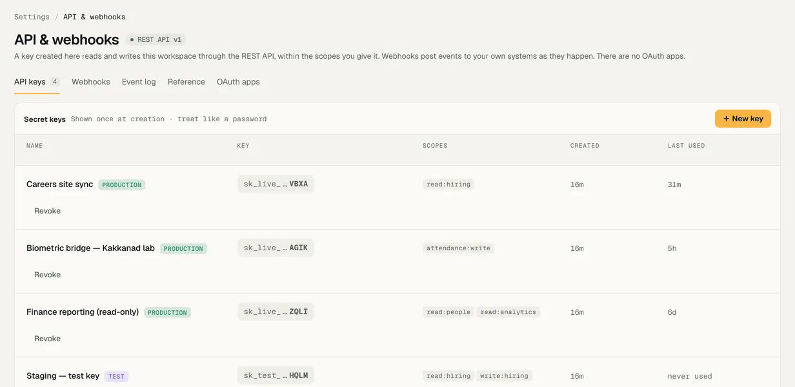Screen dimensions: 795x387
Task: Click Created 16m in Careers site sync row
Action: click(577, 184)
